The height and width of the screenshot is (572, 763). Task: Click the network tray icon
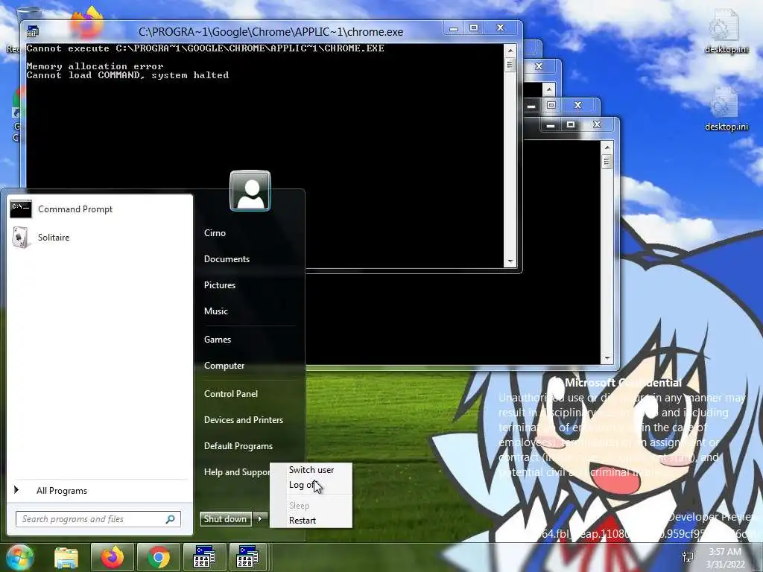click(688, 557)
